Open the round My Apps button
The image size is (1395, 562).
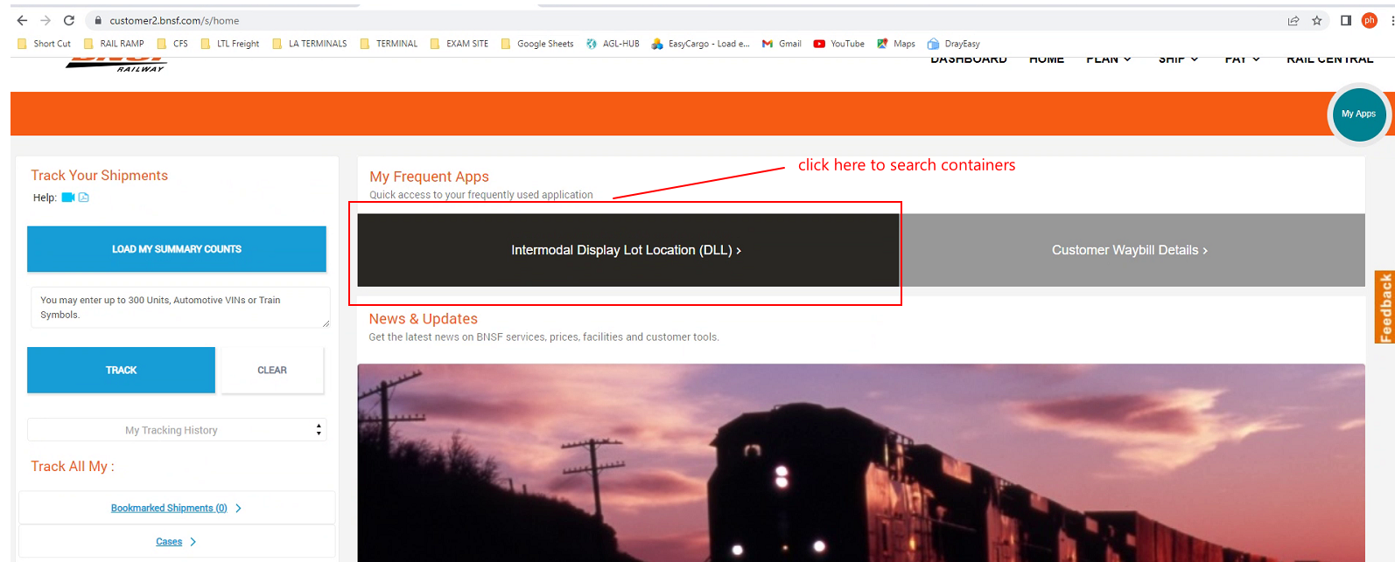1358,114
